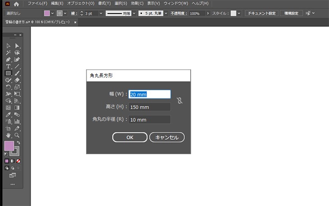Click the 高さ (H) input field
This screenshot has width=329, height=206.
(x=150, y=107)
